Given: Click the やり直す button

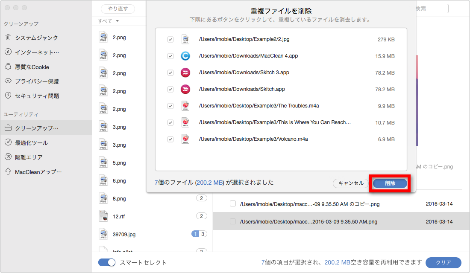Looking at the screenshot, I should (x=118, y=9).
